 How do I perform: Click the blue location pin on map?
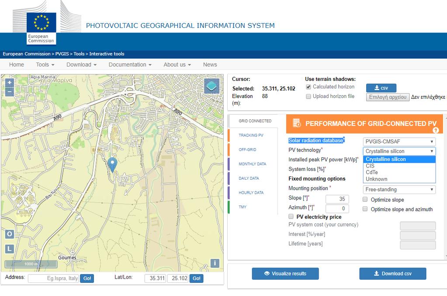[113, 164]
